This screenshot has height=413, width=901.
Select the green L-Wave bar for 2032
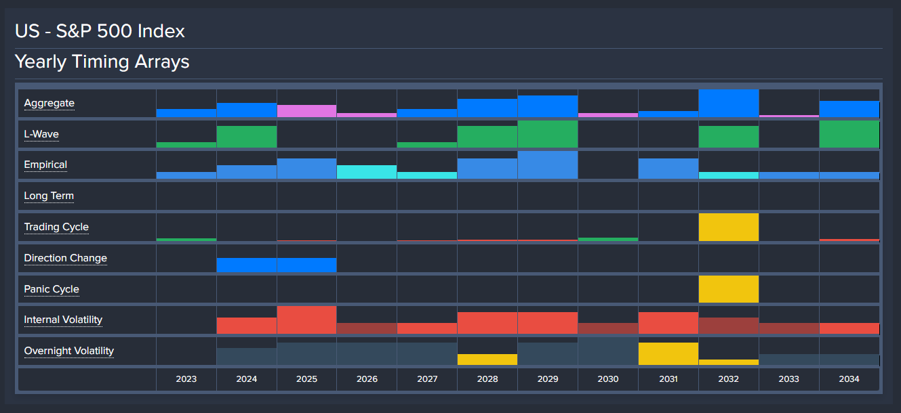coord(729,137)
